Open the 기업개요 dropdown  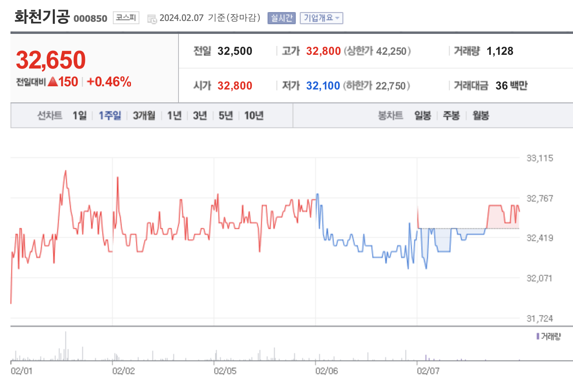[321, 18]
